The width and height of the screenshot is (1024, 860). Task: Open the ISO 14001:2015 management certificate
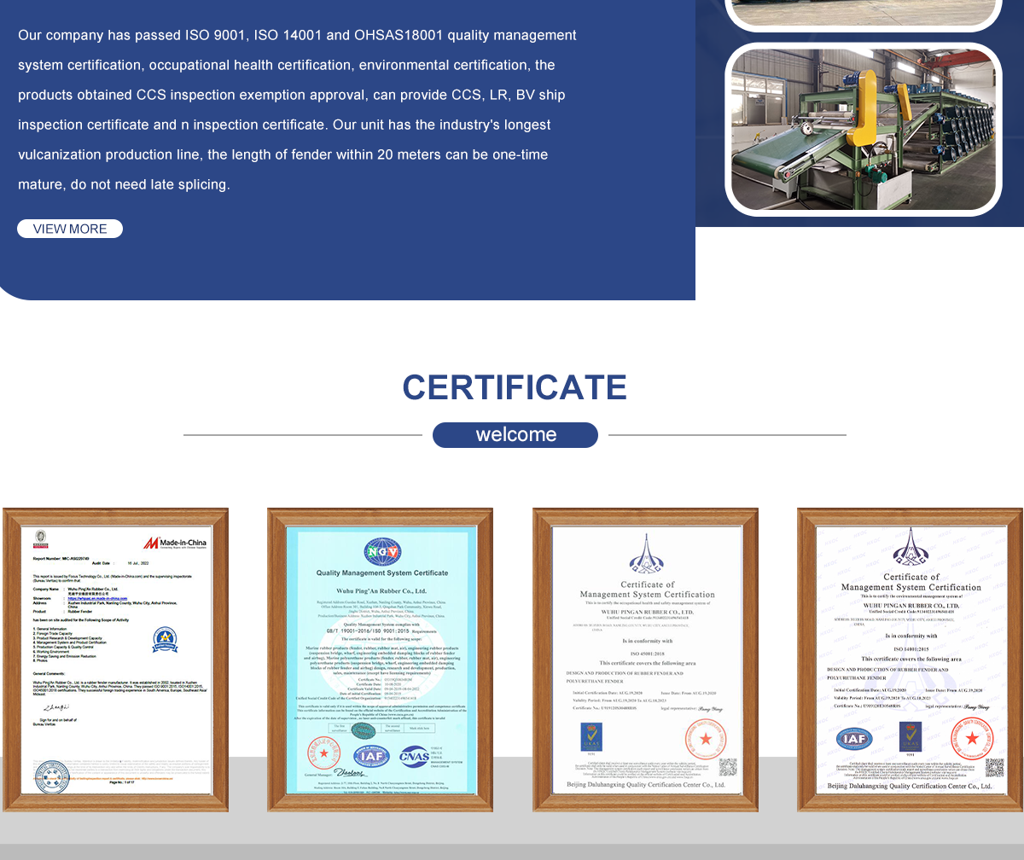911,660
